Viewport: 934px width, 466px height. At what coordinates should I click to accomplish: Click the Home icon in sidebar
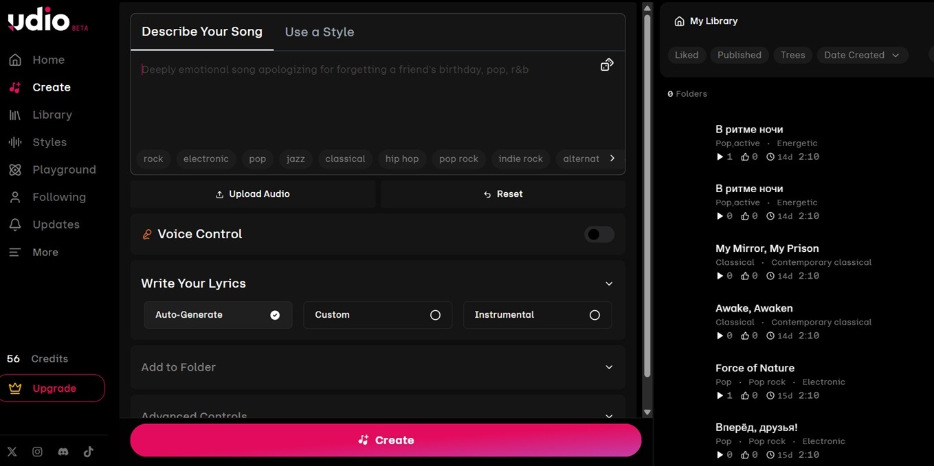15,60
